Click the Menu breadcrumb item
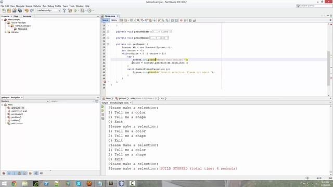This screenshot has width=333, height=187. [x=107, y=98]
